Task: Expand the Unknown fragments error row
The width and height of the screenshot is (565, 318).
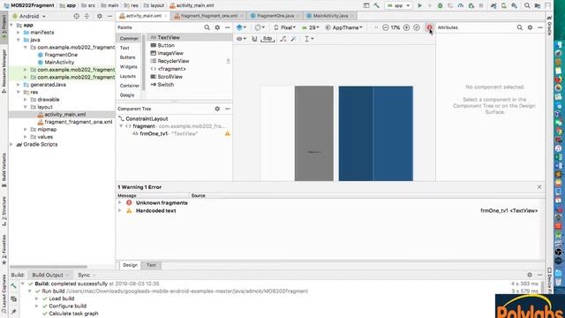Action: coord(120,202)
